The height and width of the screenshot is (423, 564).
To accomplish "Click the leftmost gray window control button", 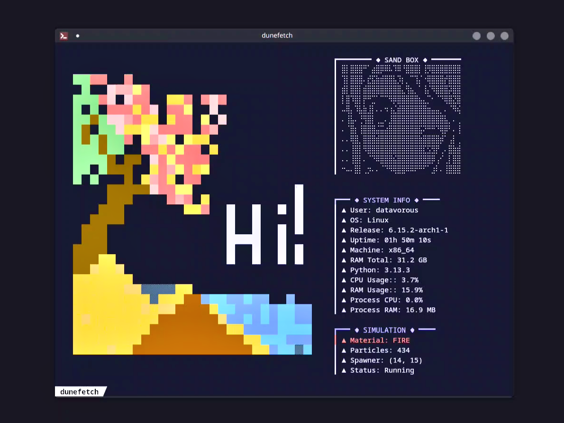I will pos(477,36).
